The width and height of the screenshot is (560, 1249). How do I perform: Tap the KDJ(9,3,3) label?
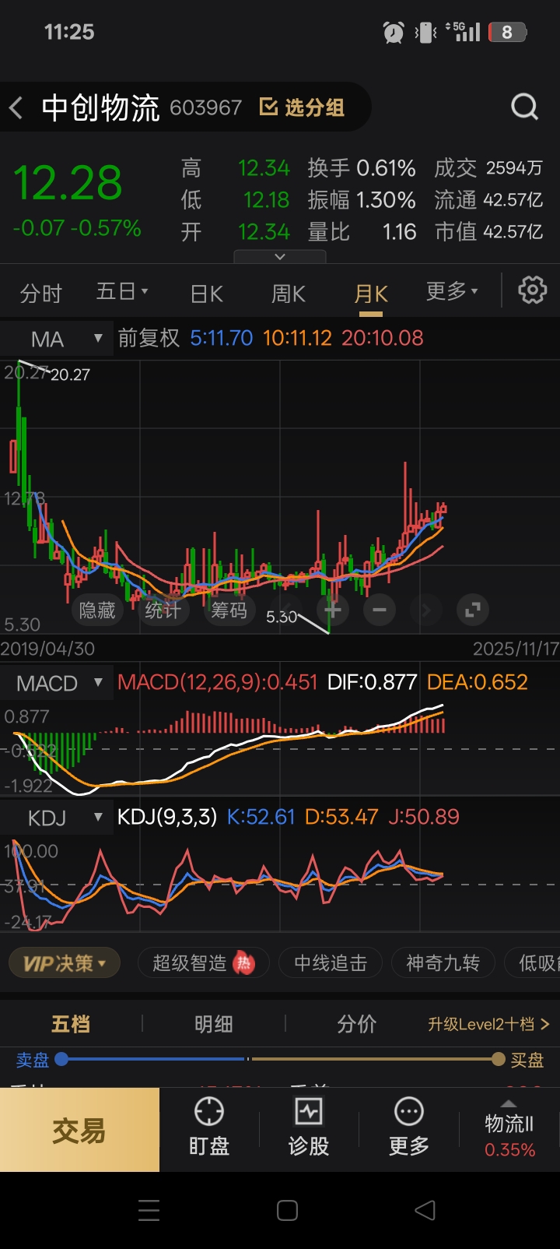pyautogui.click(x=167, y=817)
